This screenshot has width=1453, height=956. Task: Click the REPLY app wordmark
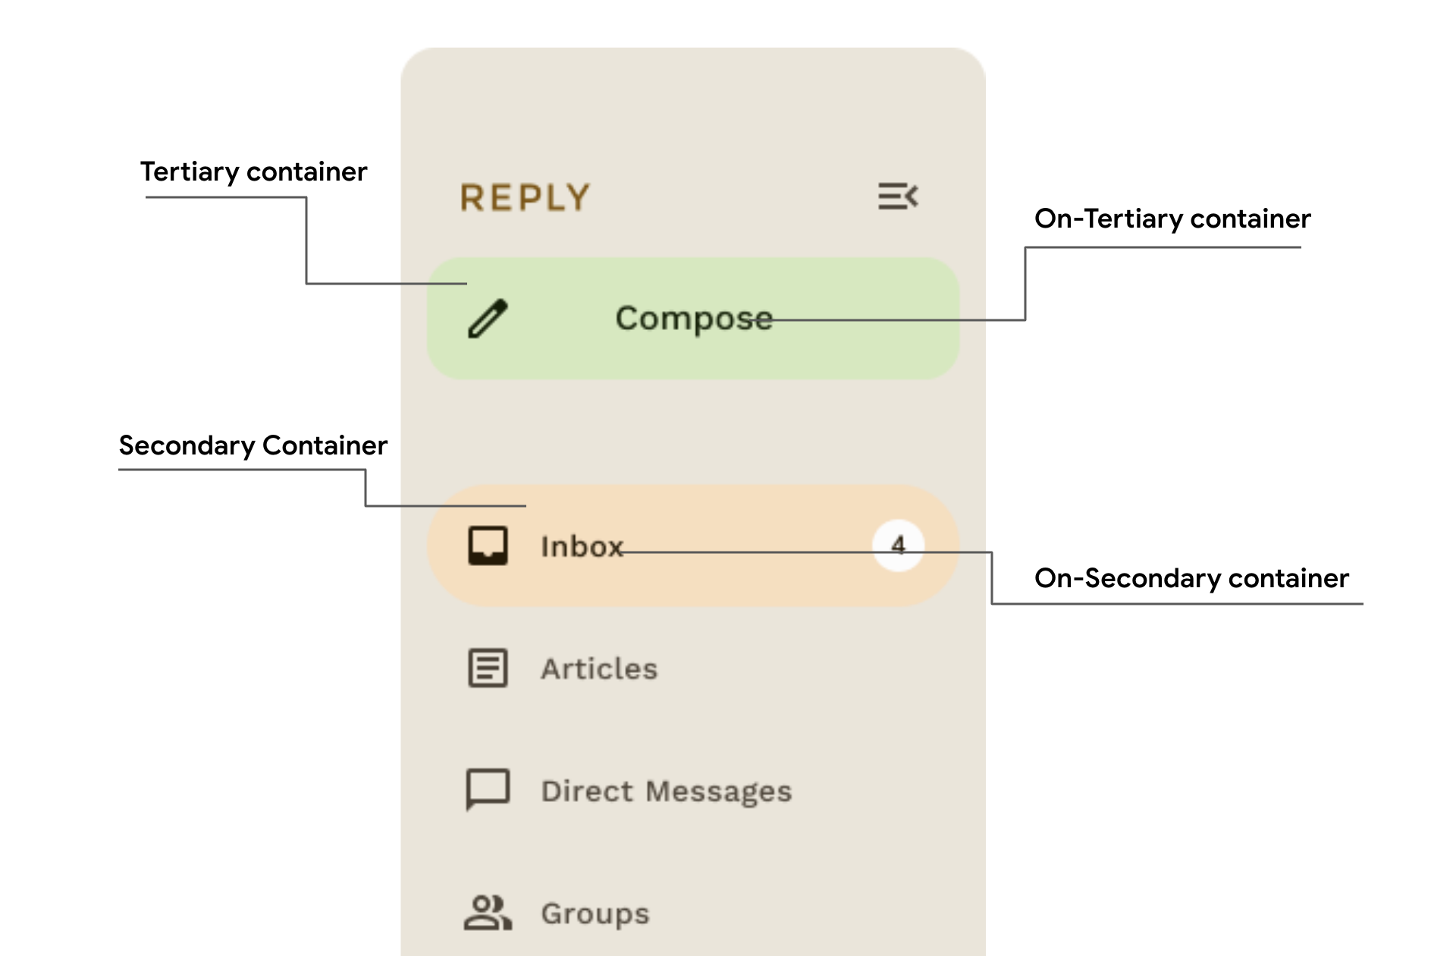pos(525,197)
